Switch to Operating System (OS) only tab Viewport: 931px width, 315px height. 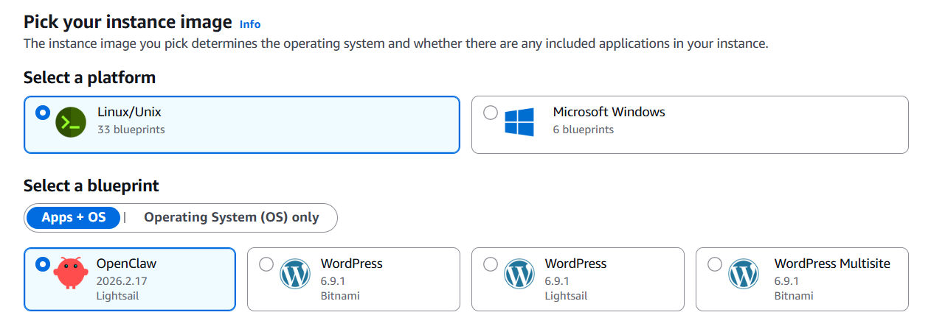(232, 217)
